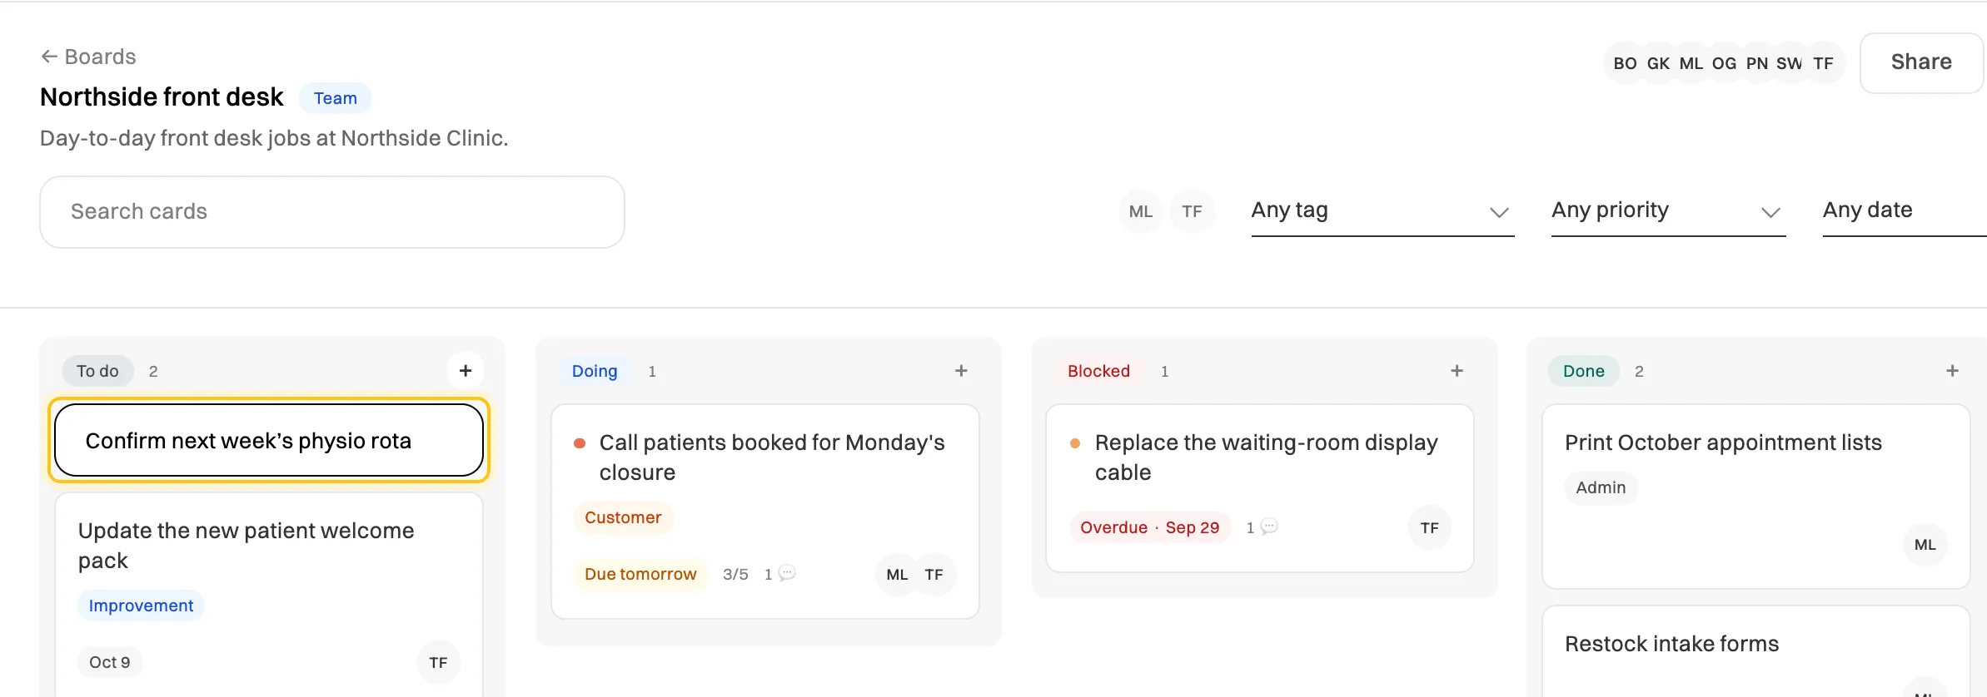Expand the Any priority dropdown
The image size is (1987, 697).
click(1668, 211)
